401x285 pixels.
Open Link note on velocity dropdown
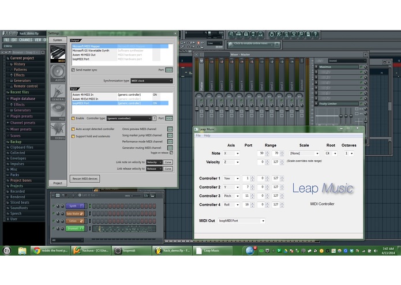[154, 162]
